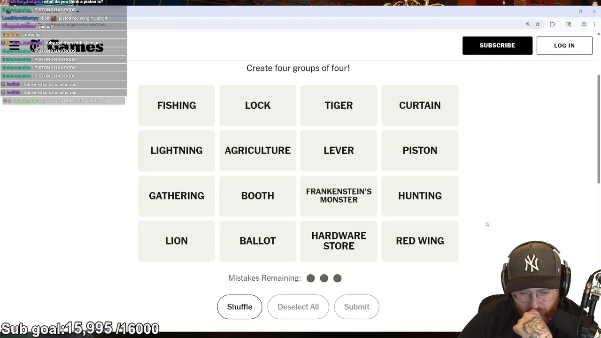
Task: Pick the HARDWARE STORE tile
Action: pos(339,241)
